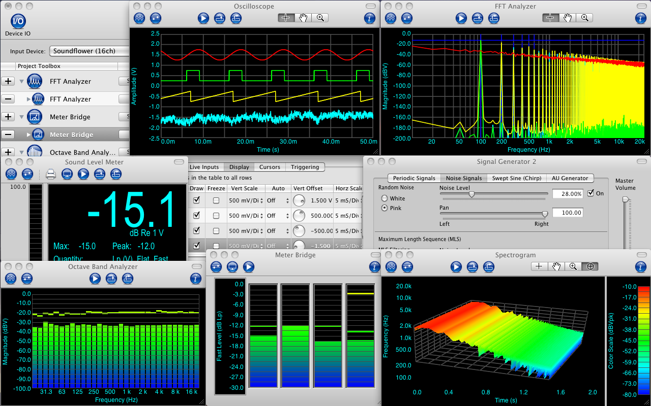
Task: Select the rotate tool in Spectrogram toolbar
Action: 590,266
